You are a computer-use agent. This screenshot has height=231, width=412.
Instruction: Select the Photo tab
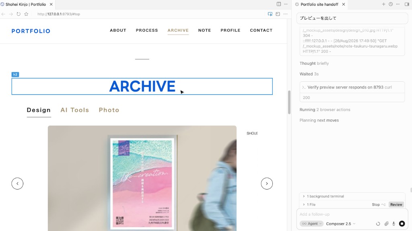[109, 110]
